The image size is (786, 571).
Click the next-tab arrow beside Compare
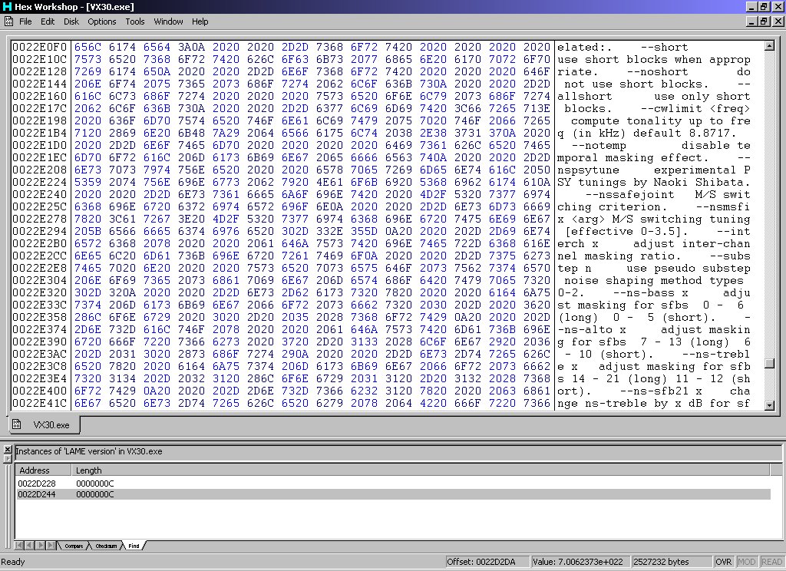40,546
